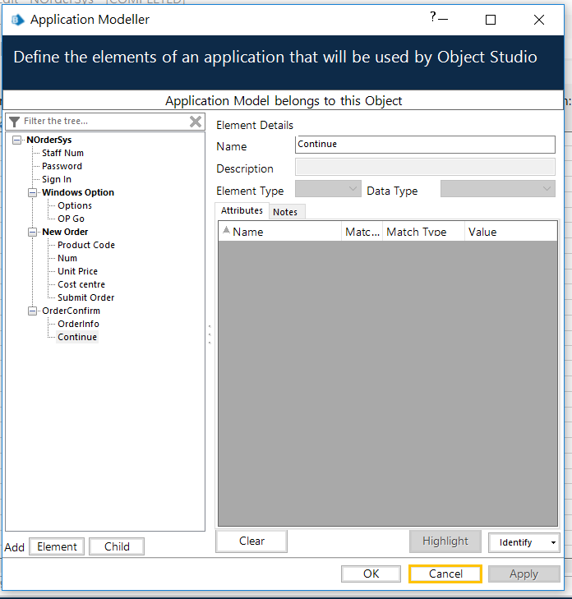Click the Apply button

[524, 574]
